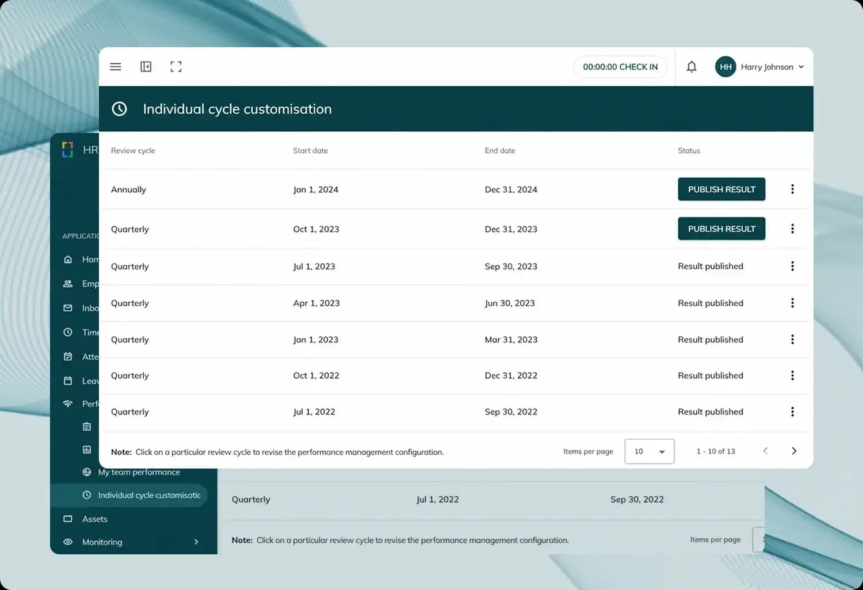Open My team performance in the sidebar

pos(139,472)
